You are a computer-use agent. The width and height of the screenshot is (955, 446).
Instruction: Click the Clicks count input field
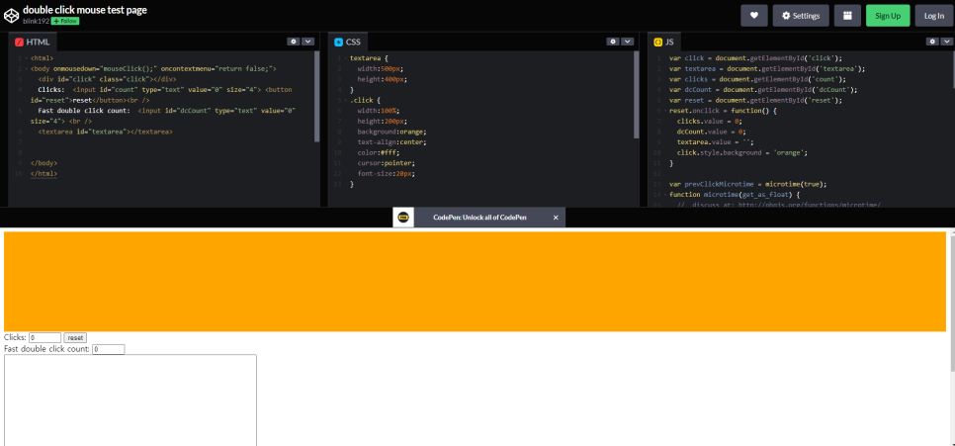pos(45,337)
